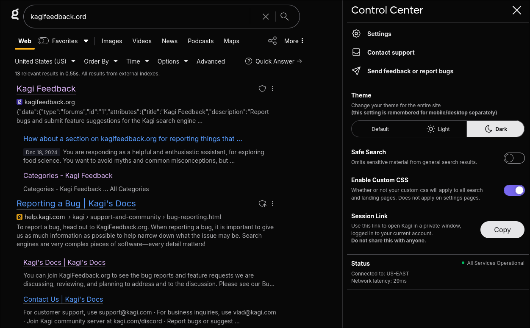Screen dimensions: 530x328
Task: Clear the search query with X icon
Action: [266, 17]
